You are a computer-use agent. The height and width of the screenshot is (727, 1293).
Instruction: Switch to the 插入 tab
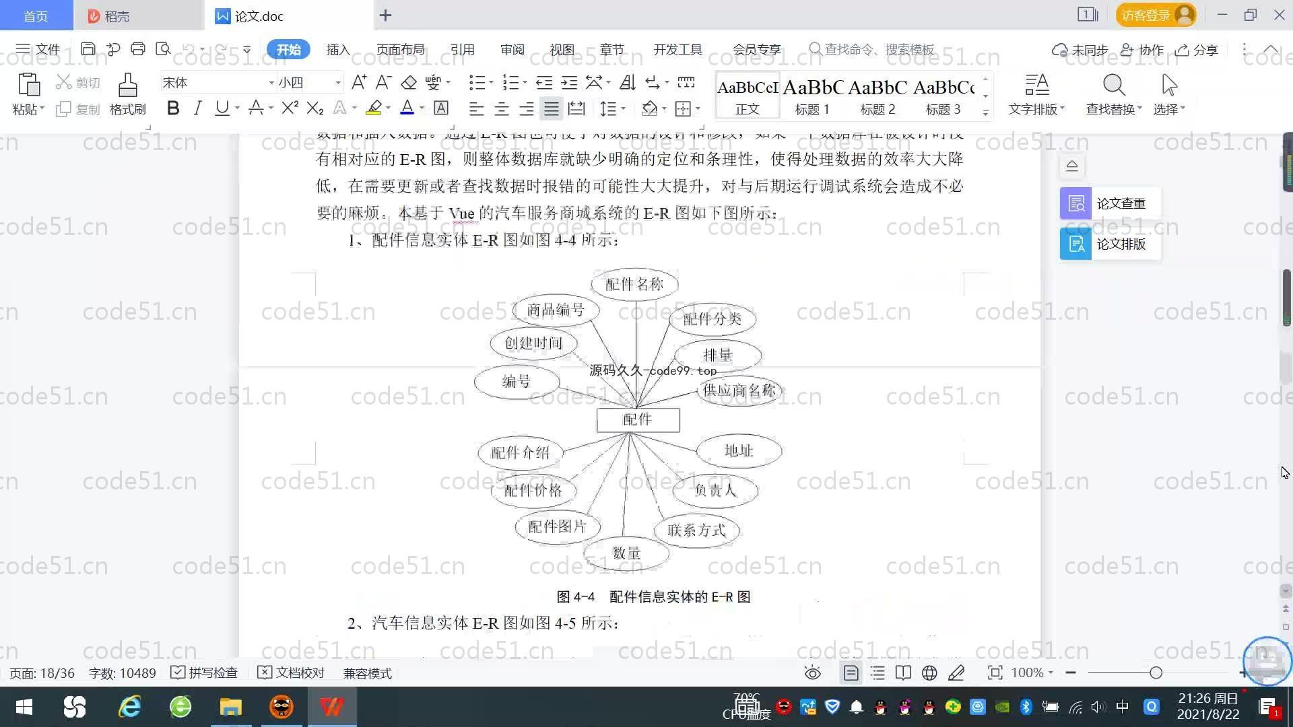click(x=338, y=49)
